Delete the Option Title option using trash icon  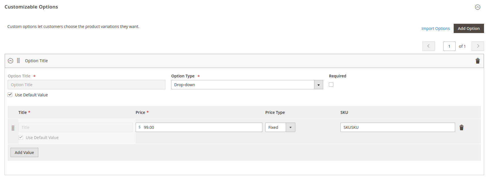pyautogui.click(x=478, y=61)
